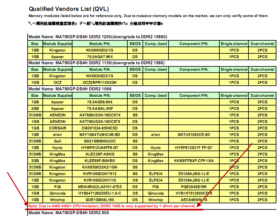Screen dimensions: 277x216
Task: Click module P/N HYMP512U64FP8-G7
Action: [x=100, y=148]
